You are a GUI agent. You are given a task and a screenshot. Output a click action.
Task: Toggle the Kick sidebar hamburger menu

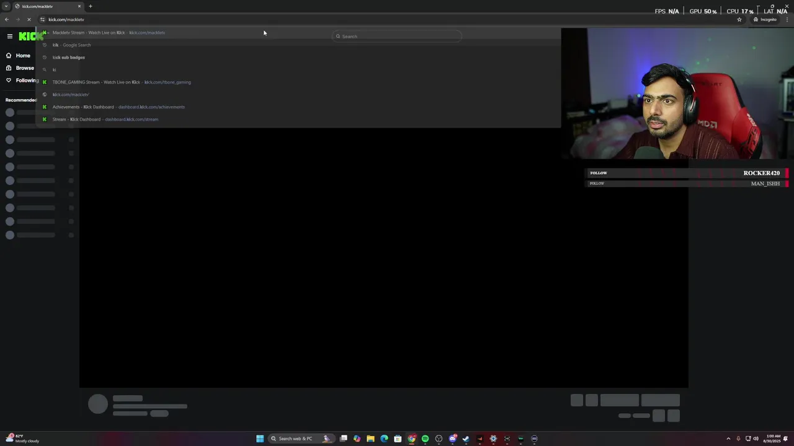pyautogui.click(x=9, y=36)
